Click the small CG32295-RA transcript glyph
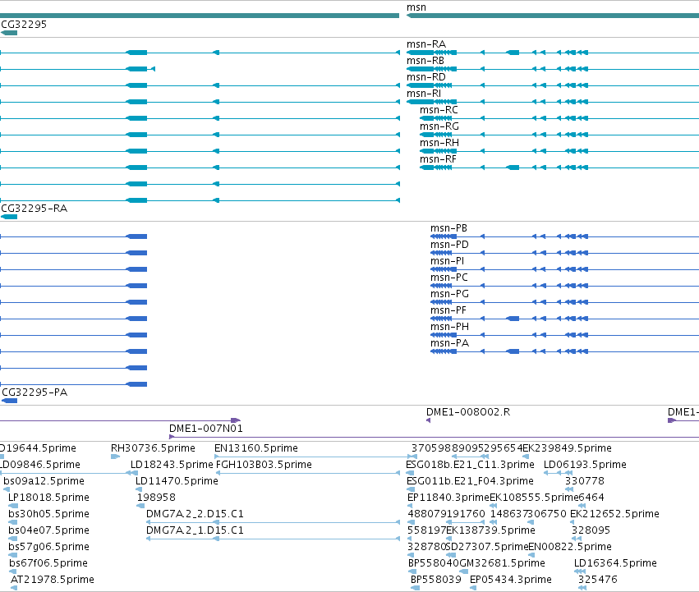 click(x=9, y=217)
